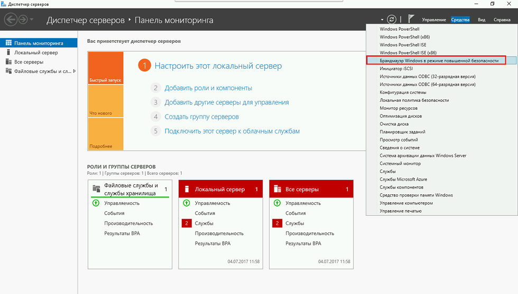Open the notifications flag icon
Viewport: 518px width, 294px height.
tap(411, 20)
